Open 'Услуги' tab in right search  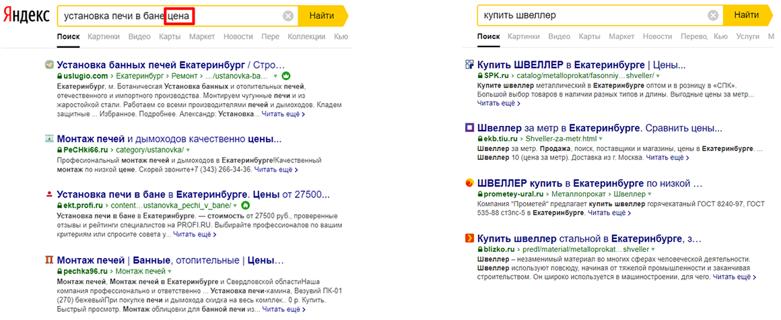coord(747,36)
